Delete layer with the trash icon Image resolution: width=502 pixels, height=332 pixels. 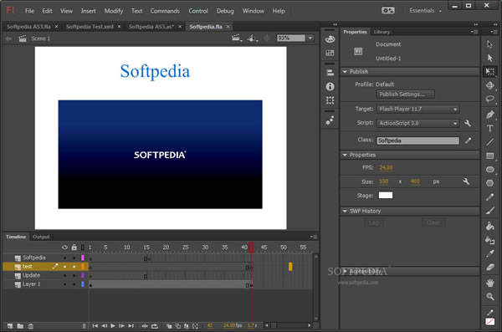[x=31, y=326]
